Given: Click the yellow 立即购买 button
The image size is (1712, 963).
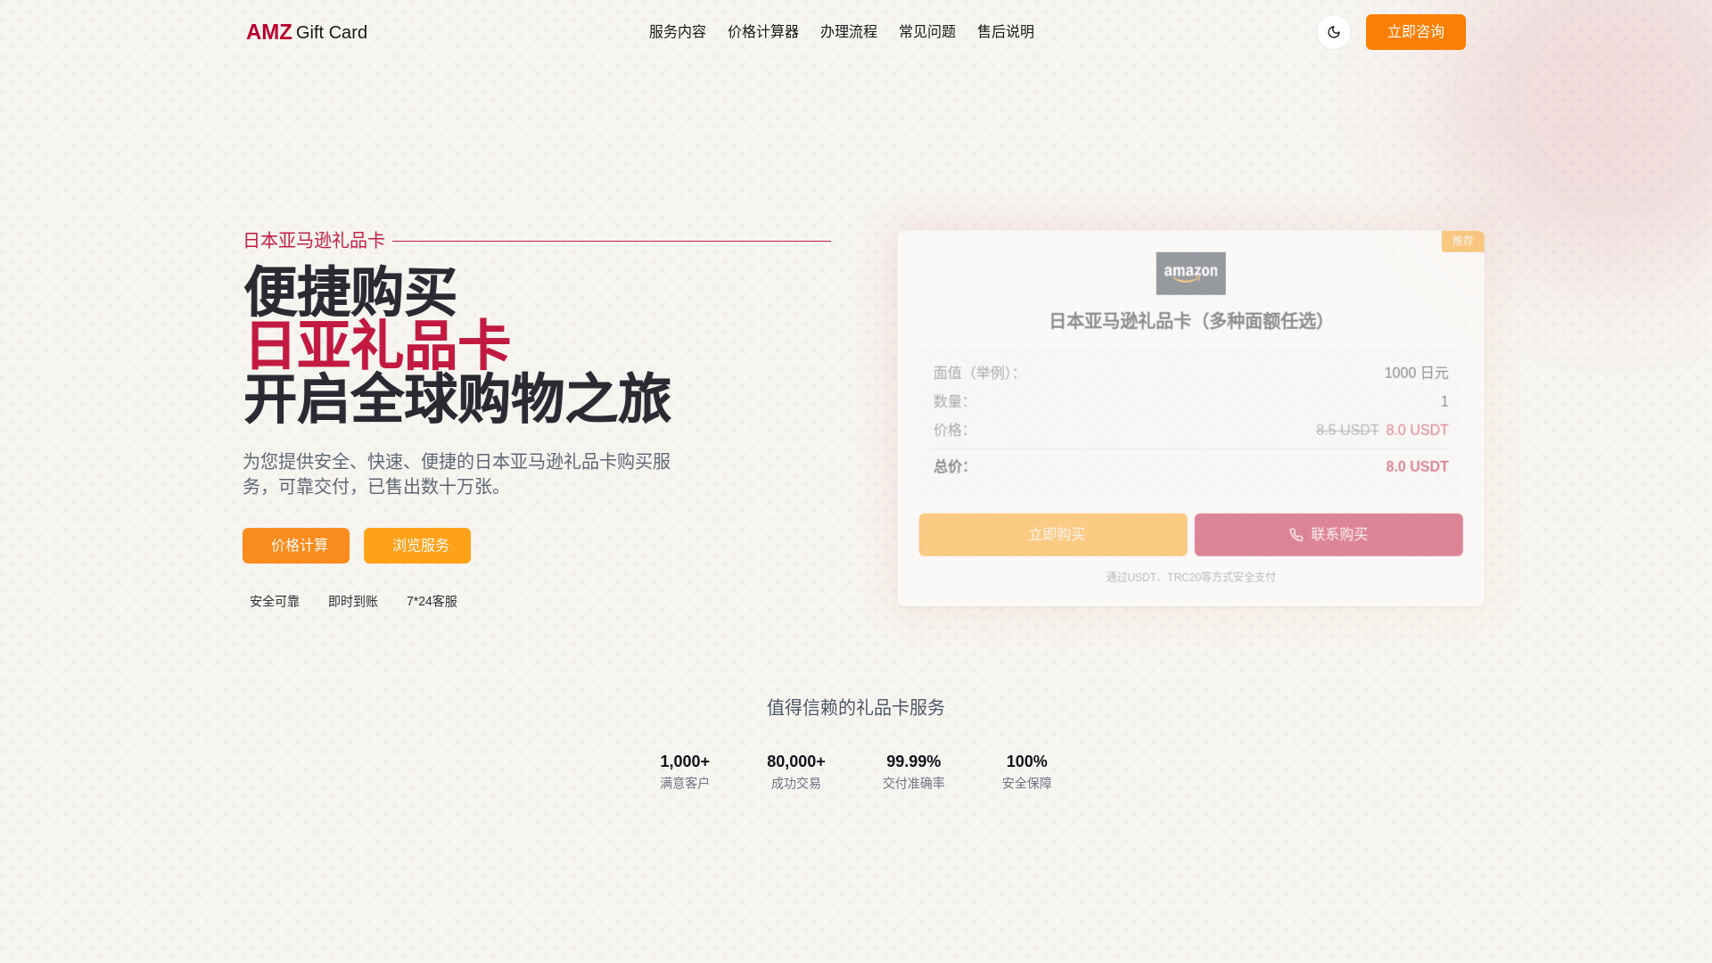Looking at the screenshot, I should 1053,534.
